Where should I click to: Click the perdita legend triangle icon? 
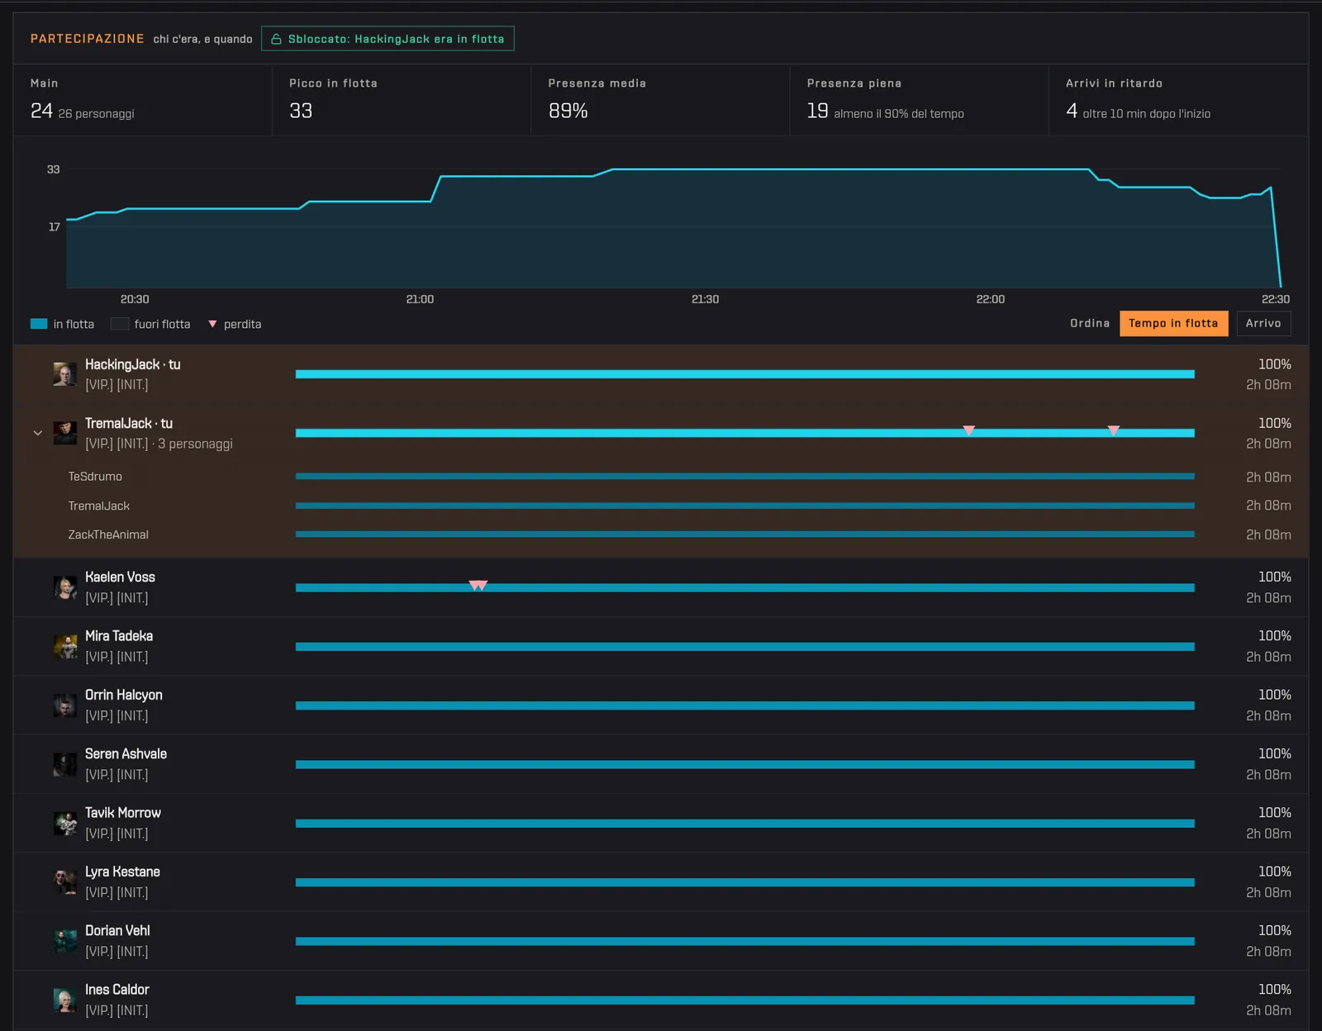coord(212,324)
